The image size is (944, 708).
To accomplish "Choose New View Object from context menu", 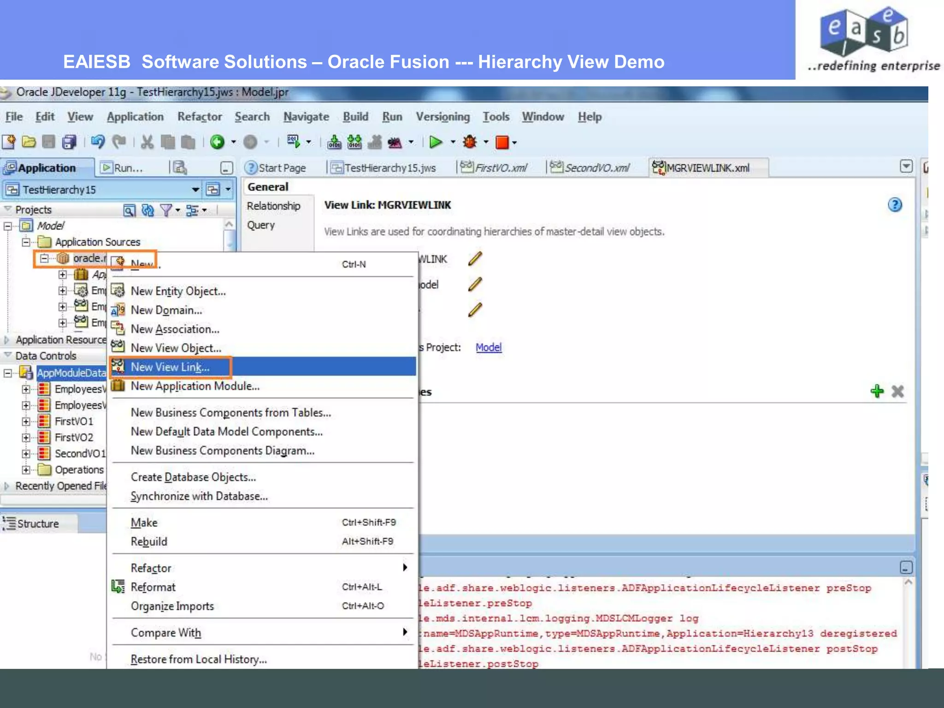I will point(263,348).
